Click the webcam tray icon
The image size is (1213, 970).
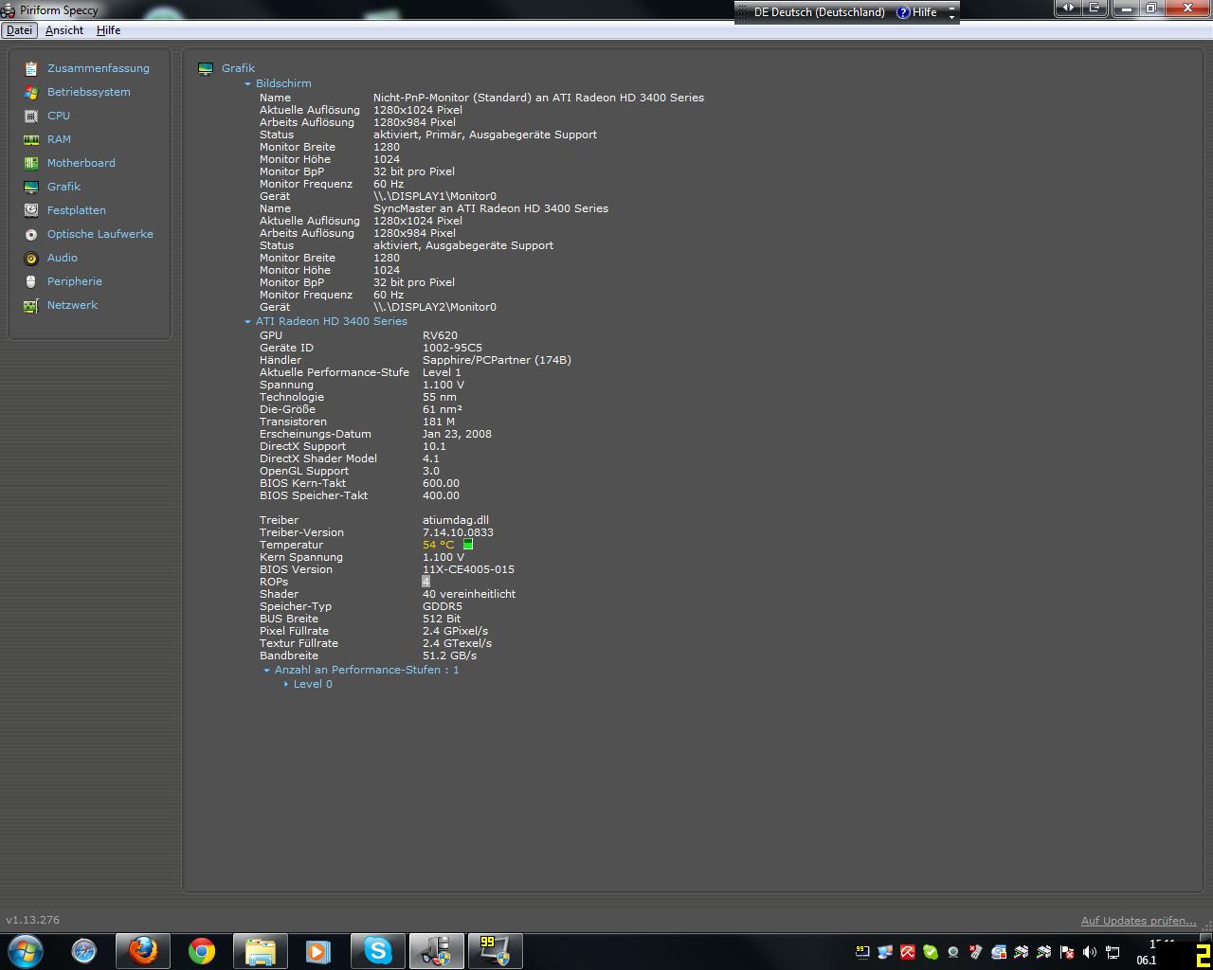click(953, 952)
